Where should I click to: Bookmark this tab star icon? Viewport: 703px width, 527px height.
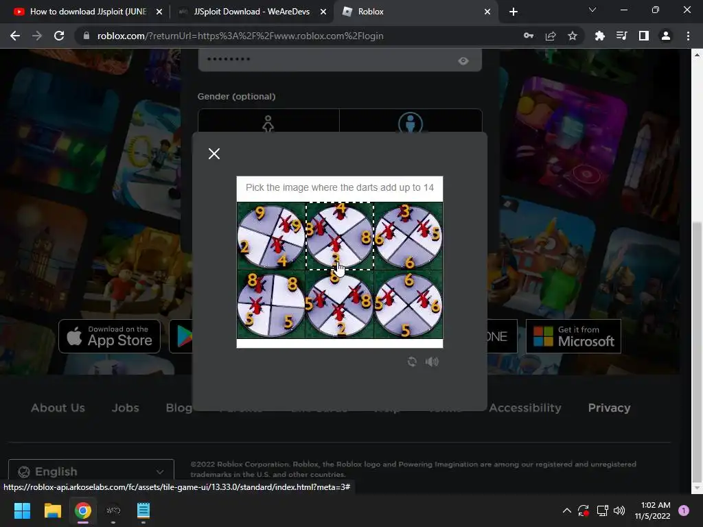tap(573, 36)
